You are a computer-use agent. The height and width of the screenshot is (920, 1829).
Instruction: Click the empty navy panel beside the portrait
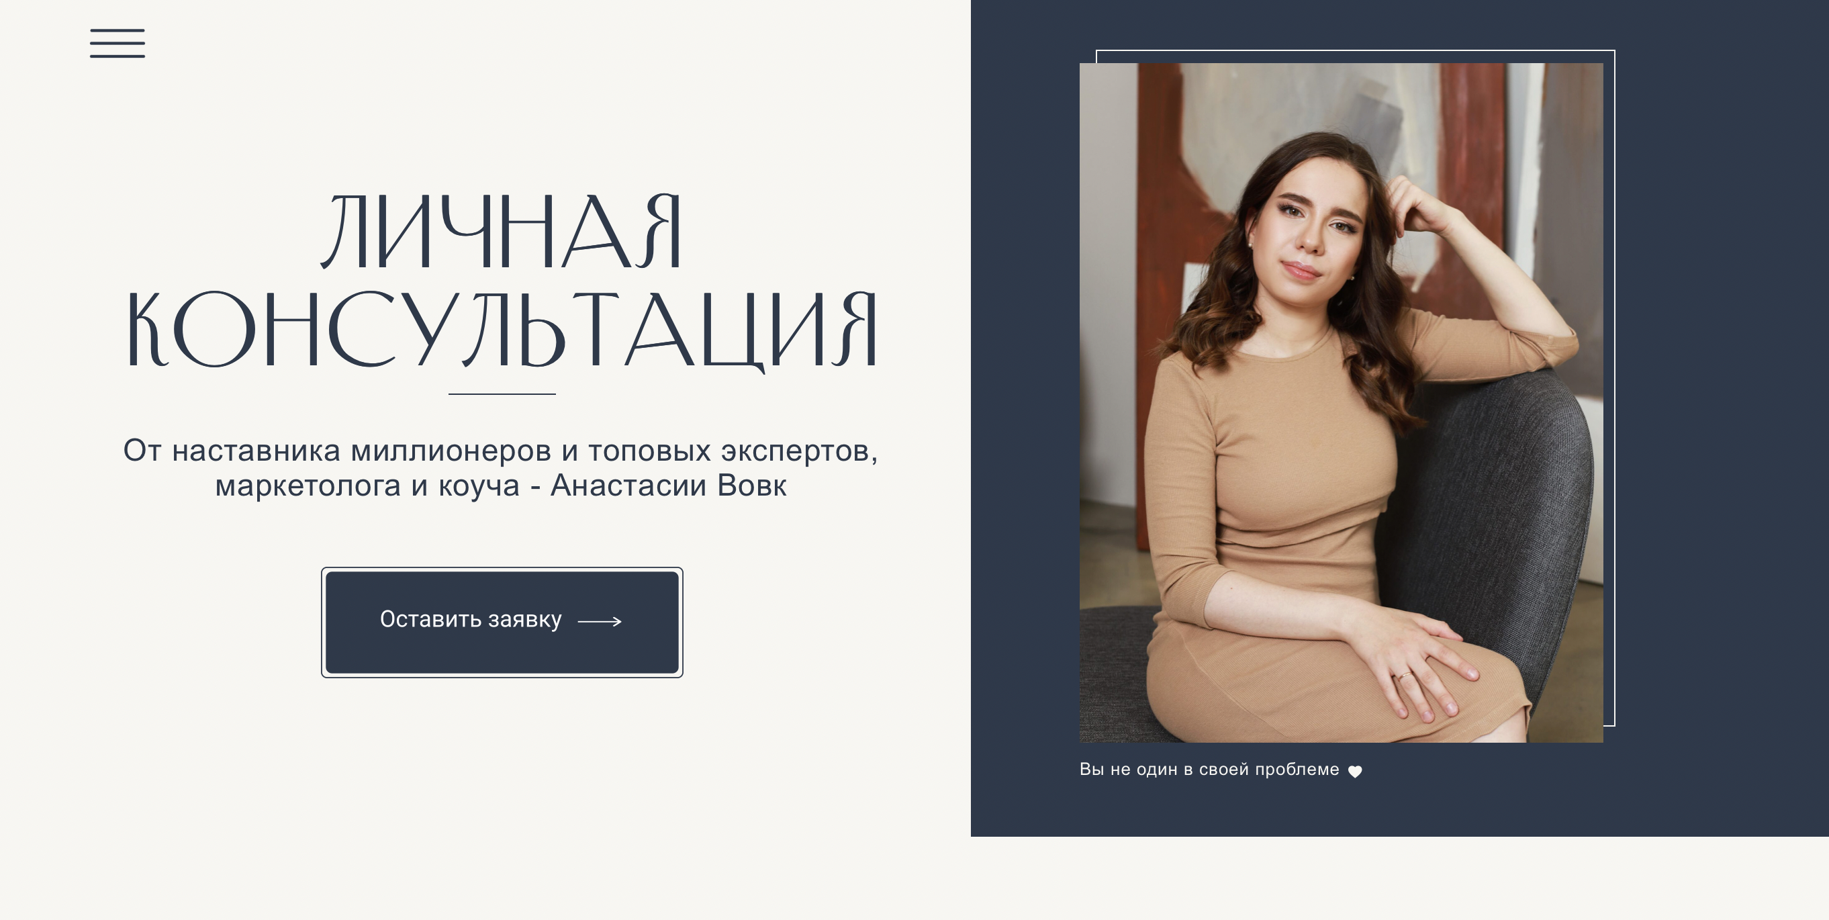click(1718, 426)
